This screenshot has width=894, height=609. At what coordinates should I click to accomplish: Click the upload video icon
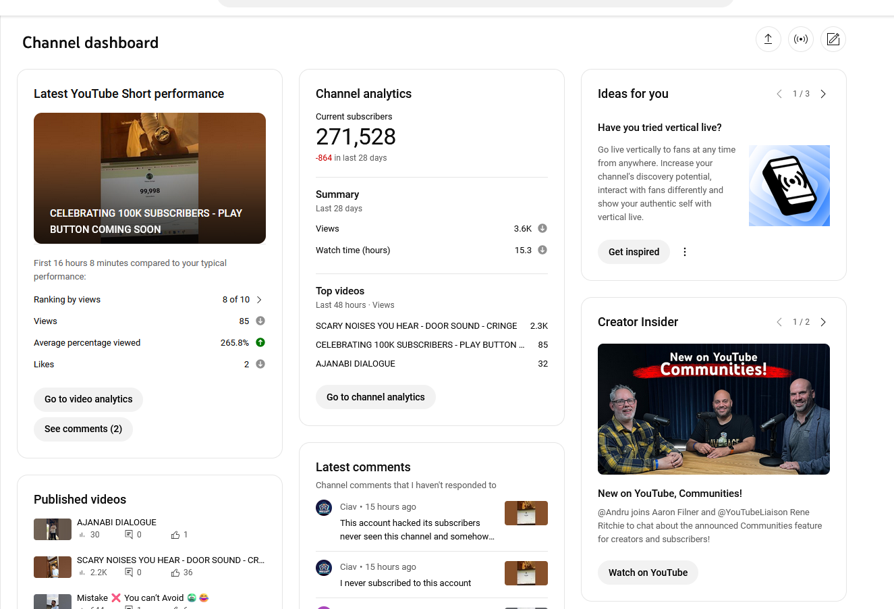click(768, 39)
